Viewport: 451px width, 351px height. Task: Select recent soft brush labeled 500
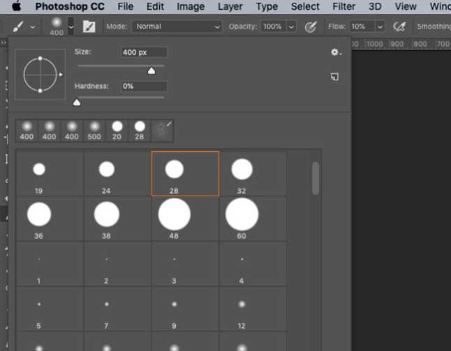coord(94,131)
